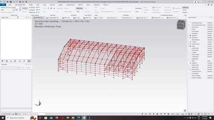214x120 pixels.
Task: Uncheck Slab Items in Scene Content
Action: coord(190,38)
